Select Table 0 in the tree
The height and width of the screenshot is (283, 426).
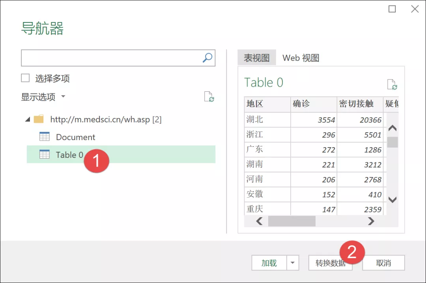[121, 154]
